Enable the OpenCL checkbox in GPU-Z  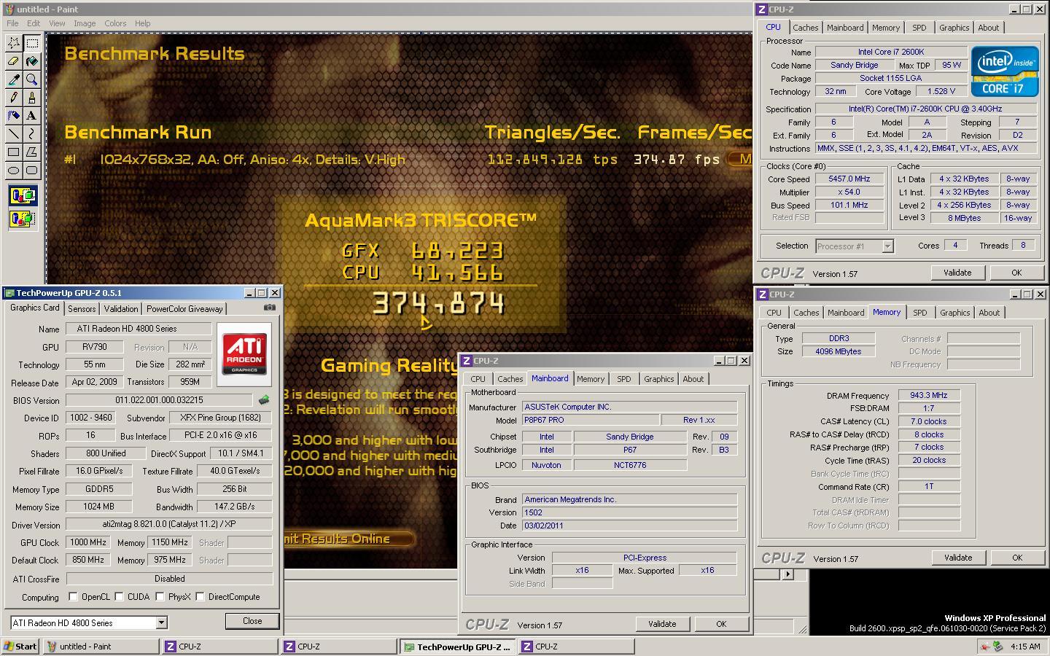pos(73,597)
